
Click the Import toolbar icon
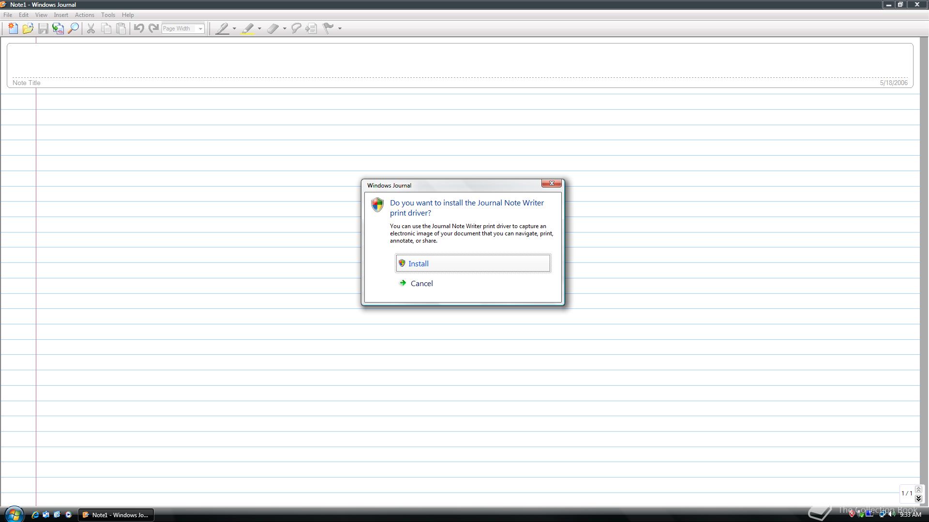point(58,29)
